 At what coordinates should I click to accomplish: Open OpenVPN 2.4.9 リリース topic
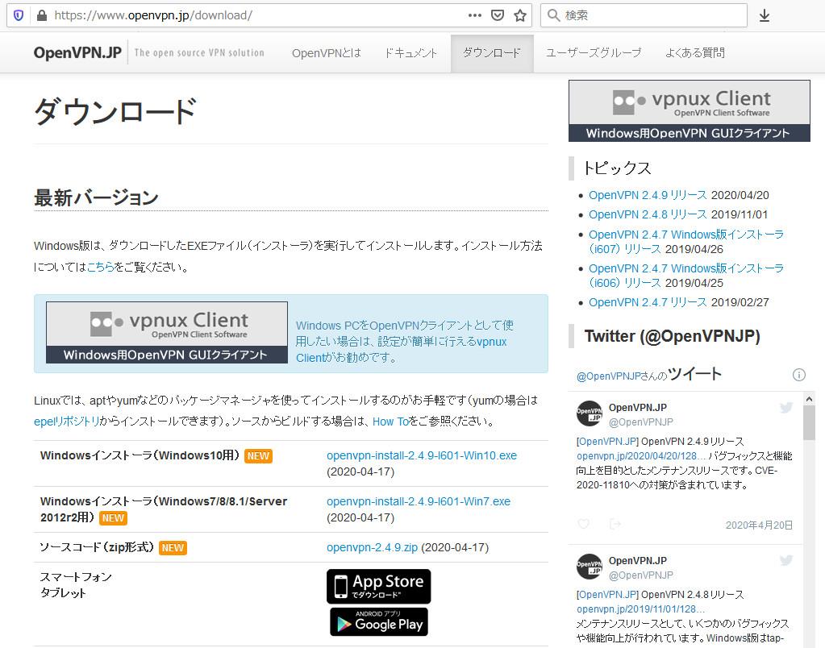(x=648, y=195)
